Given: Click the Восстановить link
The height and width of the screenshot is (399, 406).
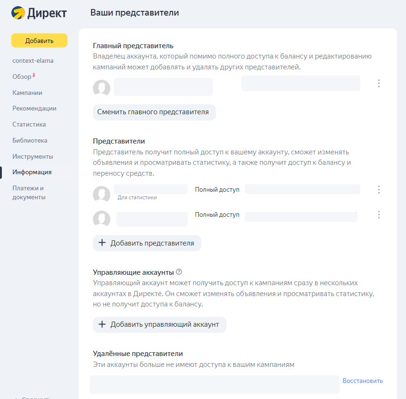Looking at the screenshot, I should 363,381.
